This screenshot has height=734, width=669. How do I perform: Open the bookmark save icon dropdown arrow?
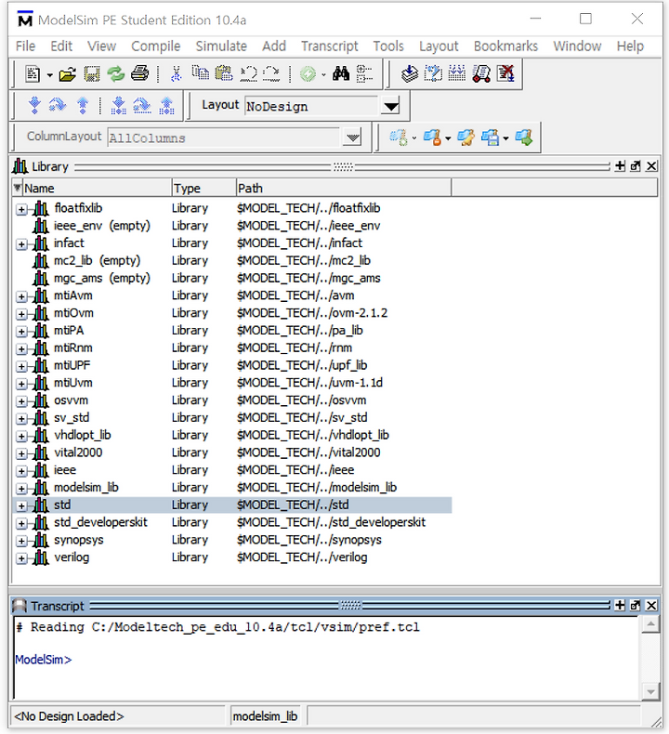pyautogui.click(x=505, y=138)
